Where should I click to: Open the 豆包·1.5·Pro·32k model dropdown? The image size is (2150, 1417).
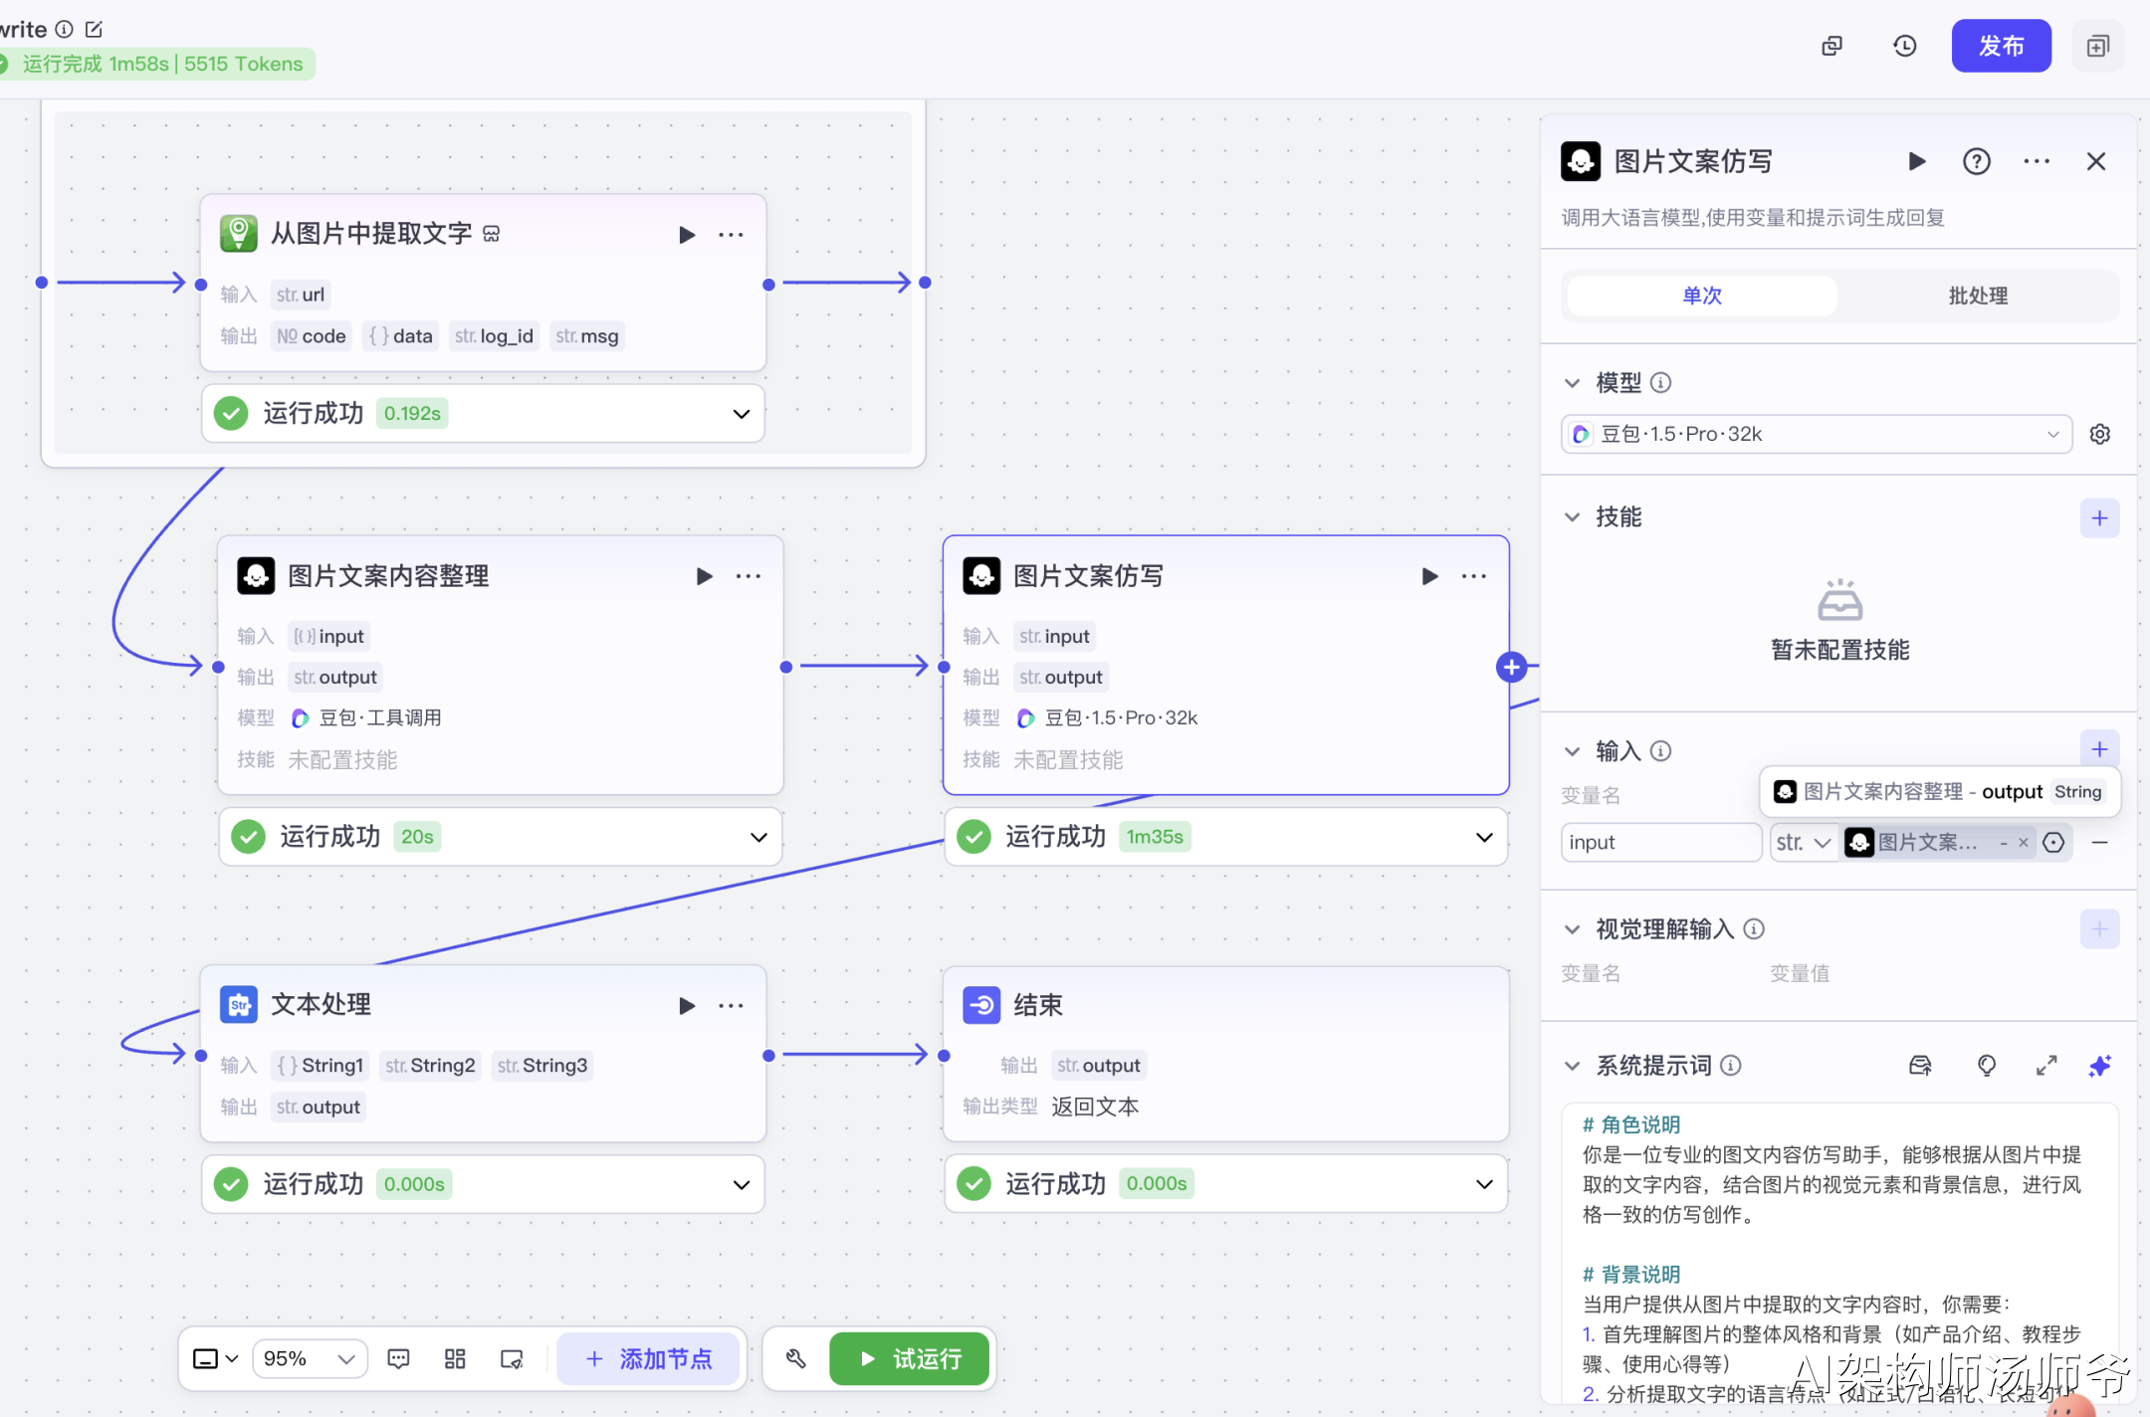[x=1816, y=434]
